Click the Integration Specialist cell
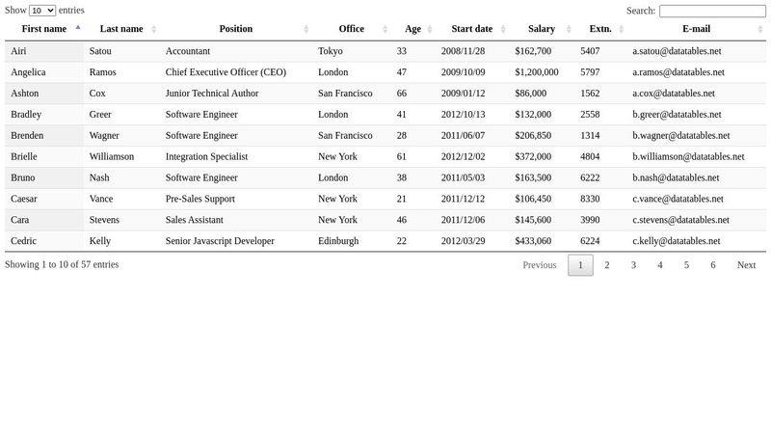This screenshot has width=771, height=434. click(236, 157)
